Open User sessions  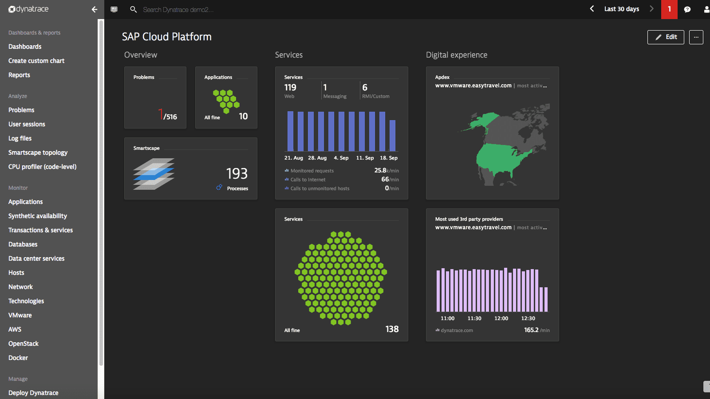pos(27,124)
